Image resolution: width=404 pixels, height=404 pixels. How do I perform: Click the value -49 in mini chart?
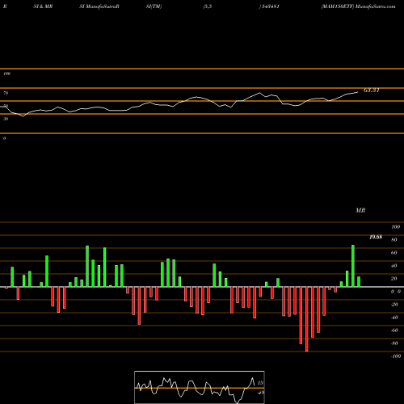[260, 393]
